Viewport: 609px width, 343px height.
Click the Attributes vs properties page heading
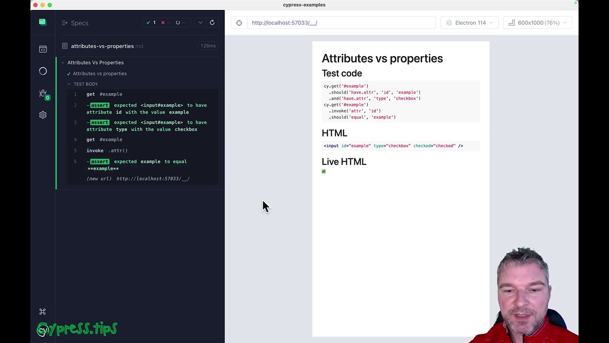point(382,59)
